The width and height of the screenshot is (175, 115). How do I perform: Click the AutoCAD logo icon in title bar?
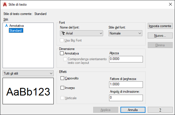pos(5,5)
